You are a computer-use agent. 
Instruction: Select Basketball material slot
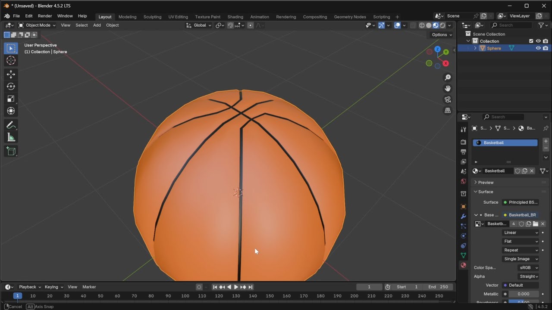[505, 143]
